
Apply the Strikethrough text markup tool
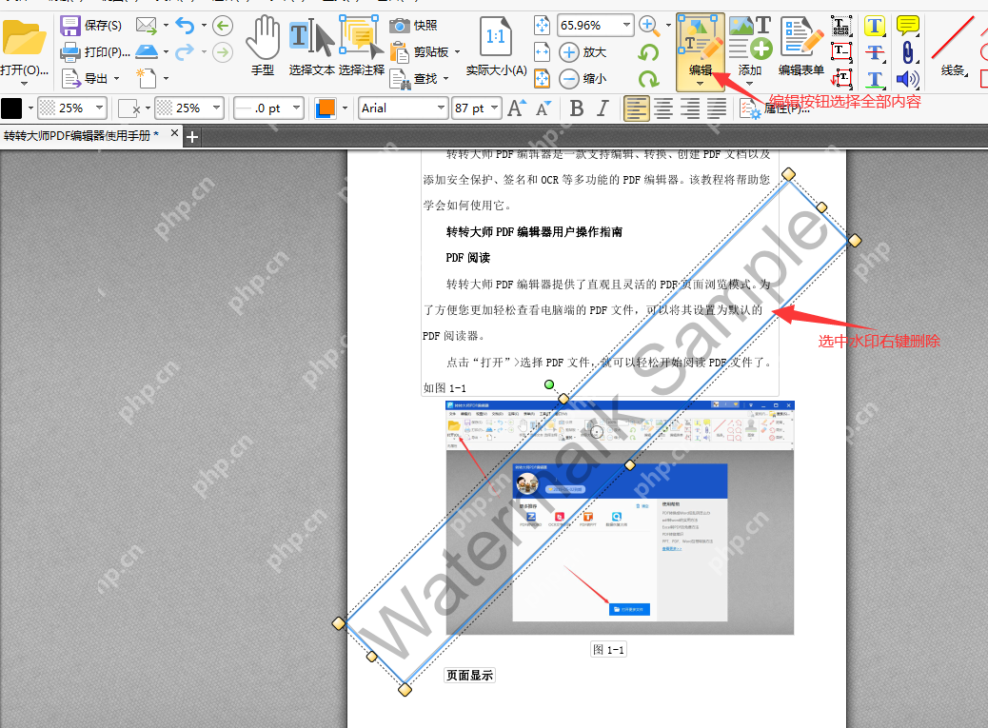pos(875,52)
